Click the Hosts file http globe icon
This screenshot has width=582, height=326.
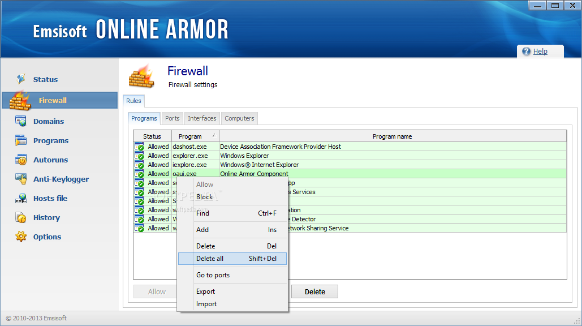click(x=21, y=198)
